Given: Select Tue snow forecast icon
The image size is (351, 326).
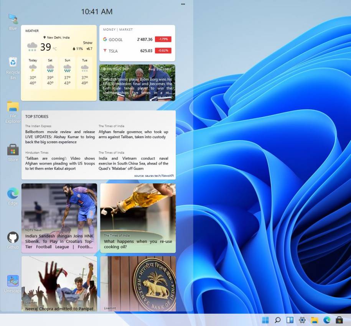Looking at the screenshot, I should (x=85, y=68).
